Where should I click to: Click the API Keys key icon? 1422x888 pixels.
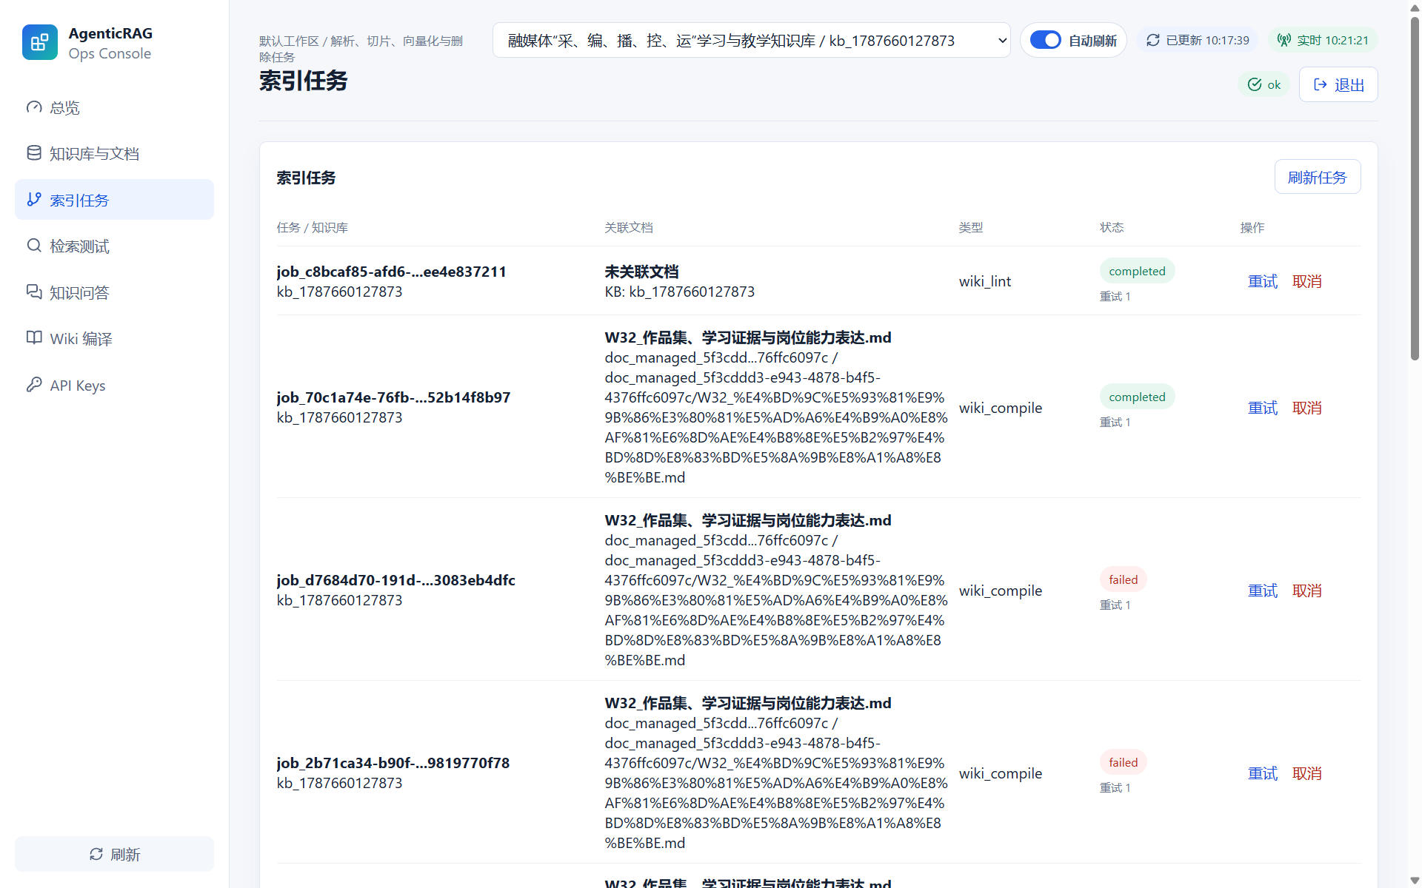pyautogui.click(x=34, y=384)
